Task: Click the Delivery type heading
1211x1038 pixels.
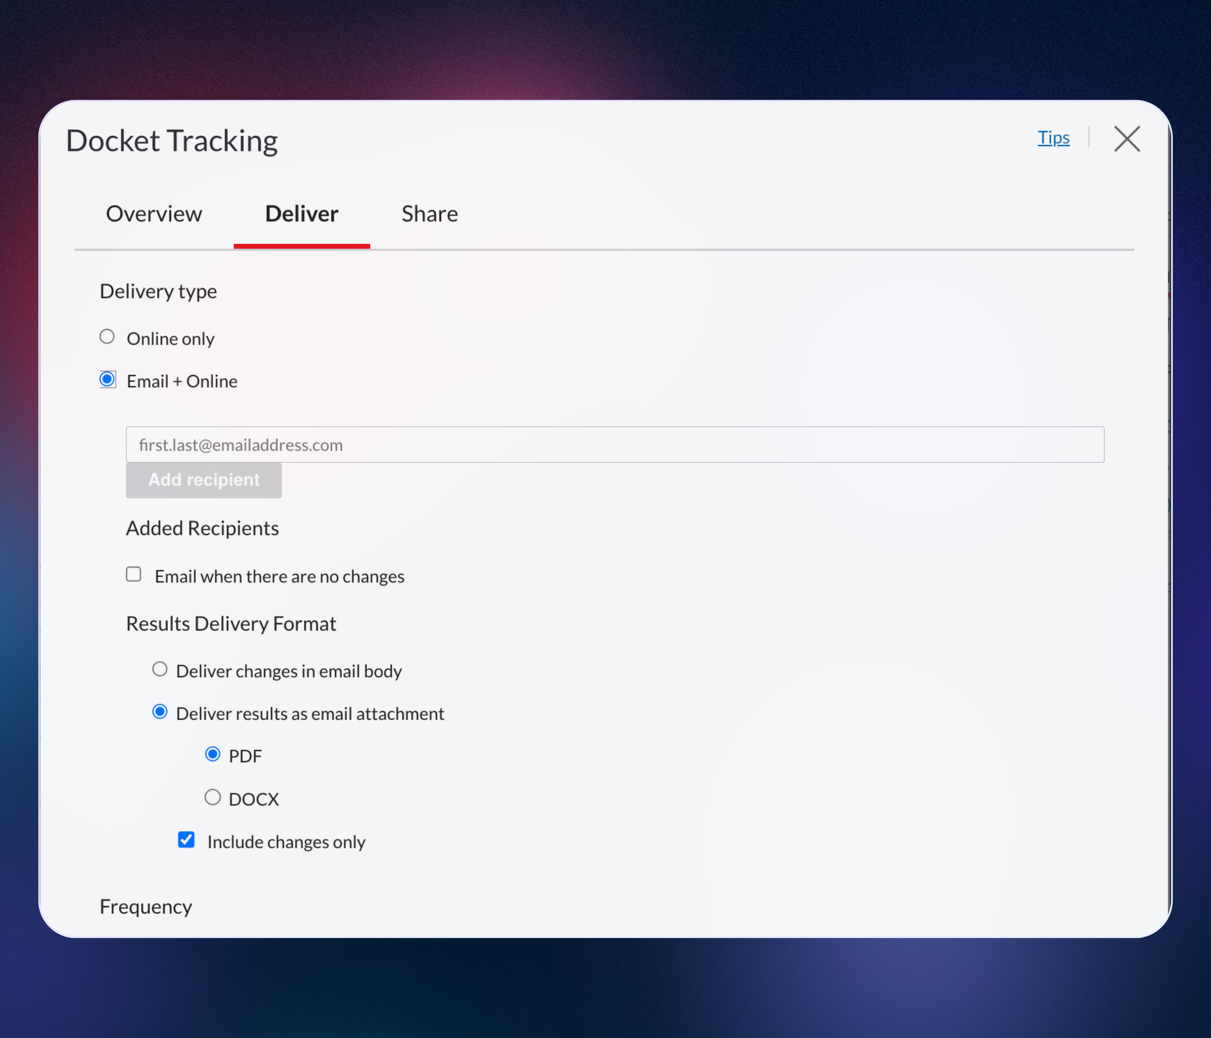Action: (158, 291)
